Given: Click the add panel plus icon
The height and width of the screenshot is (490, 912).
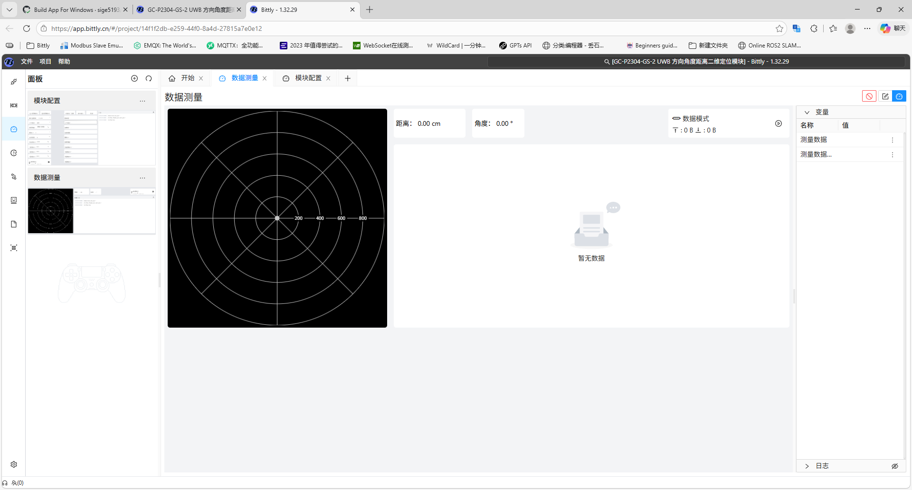Looking at the screenshot, I should 134,78.
